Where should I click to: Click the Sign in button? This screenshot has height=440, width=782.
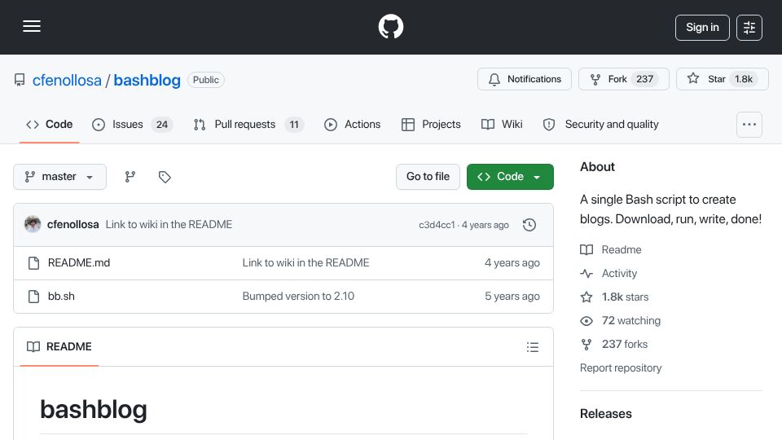[x=702, y=28]
